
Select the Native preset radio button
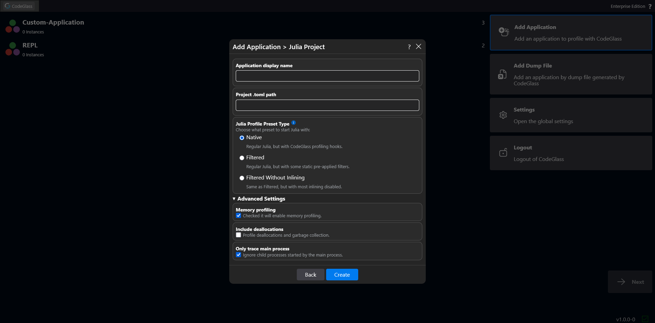pos(242,138)
